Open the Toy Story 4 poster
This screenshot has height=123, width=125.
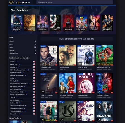81,23
